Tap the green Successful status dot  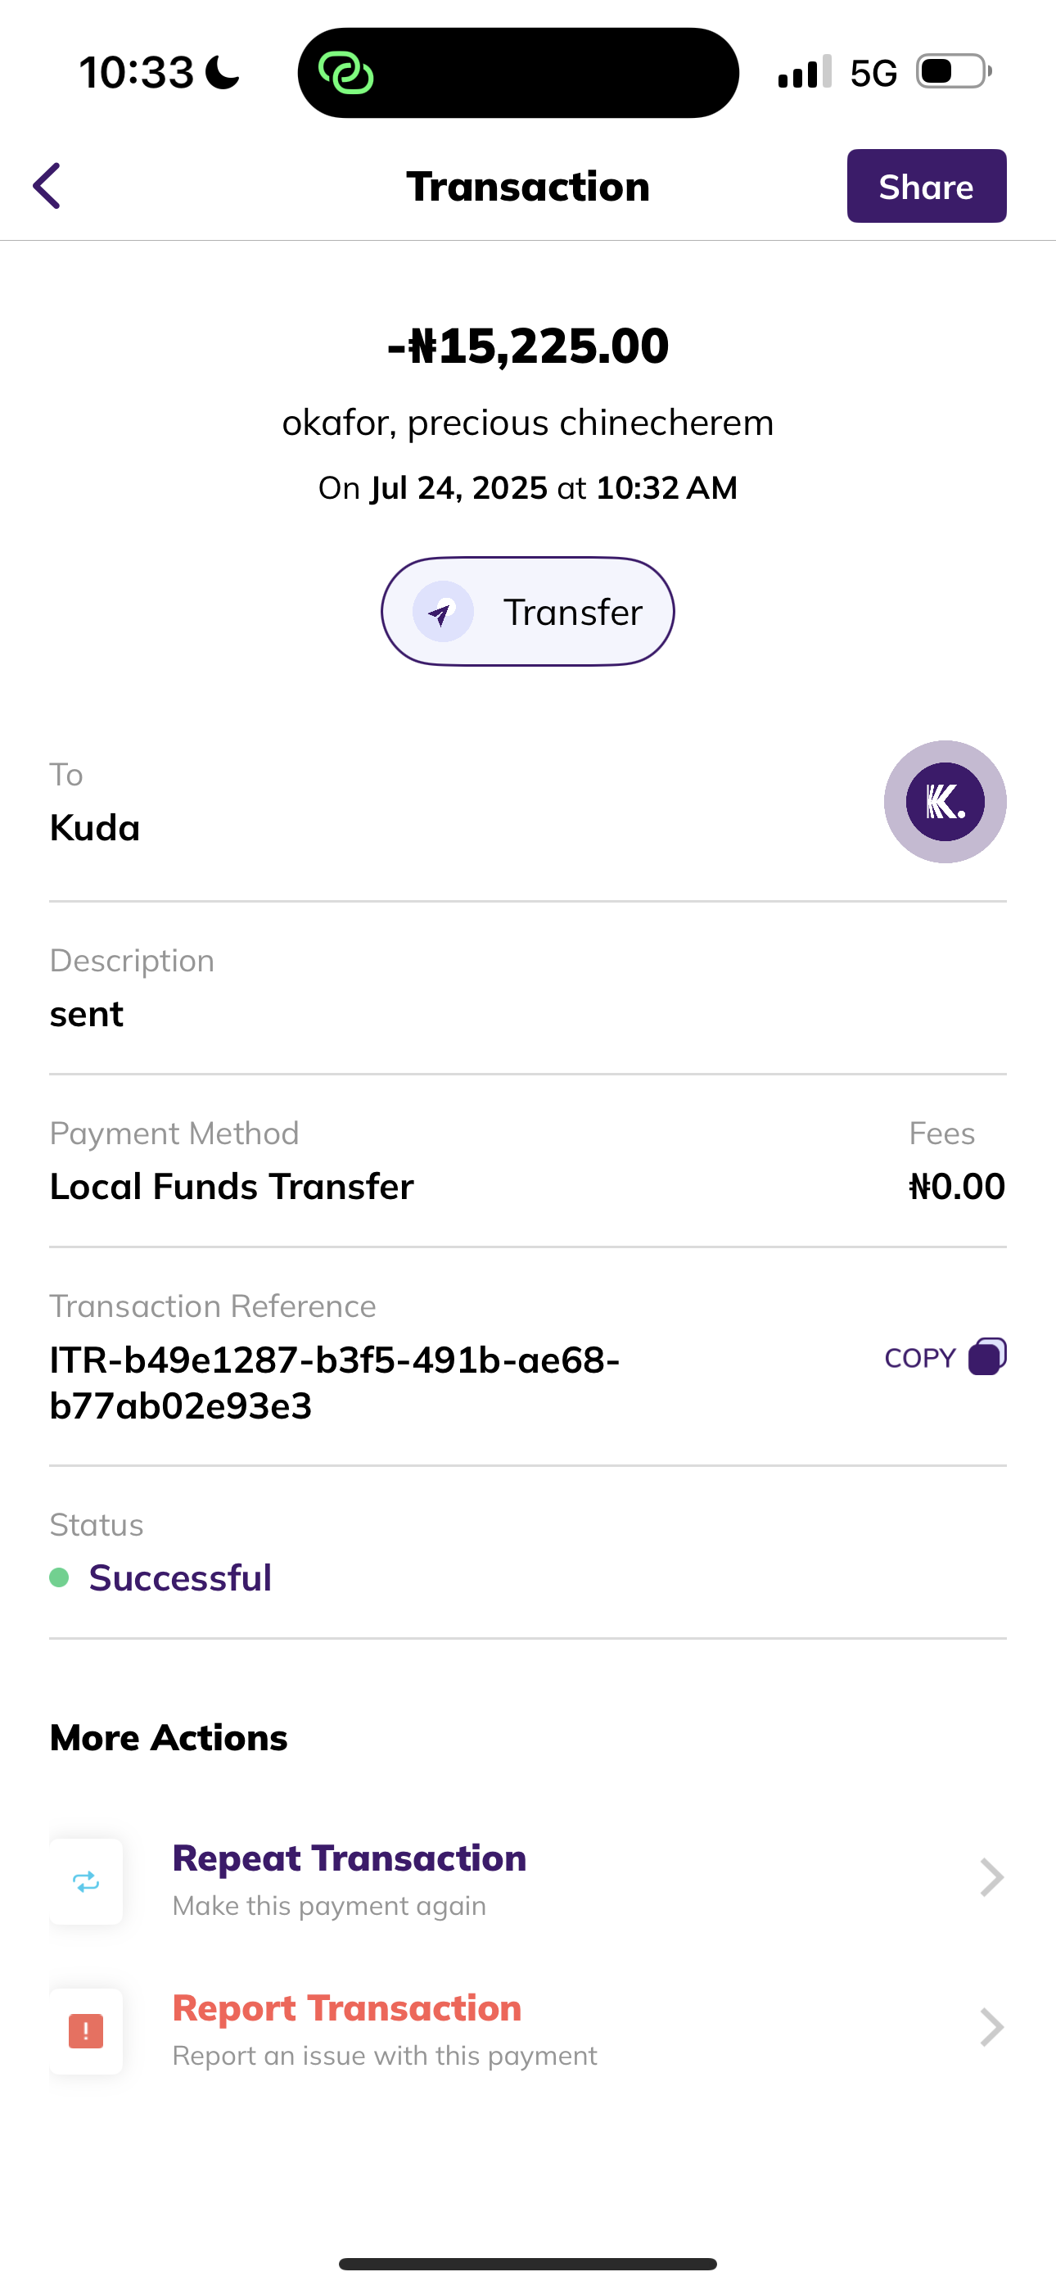pos(60,1578)
